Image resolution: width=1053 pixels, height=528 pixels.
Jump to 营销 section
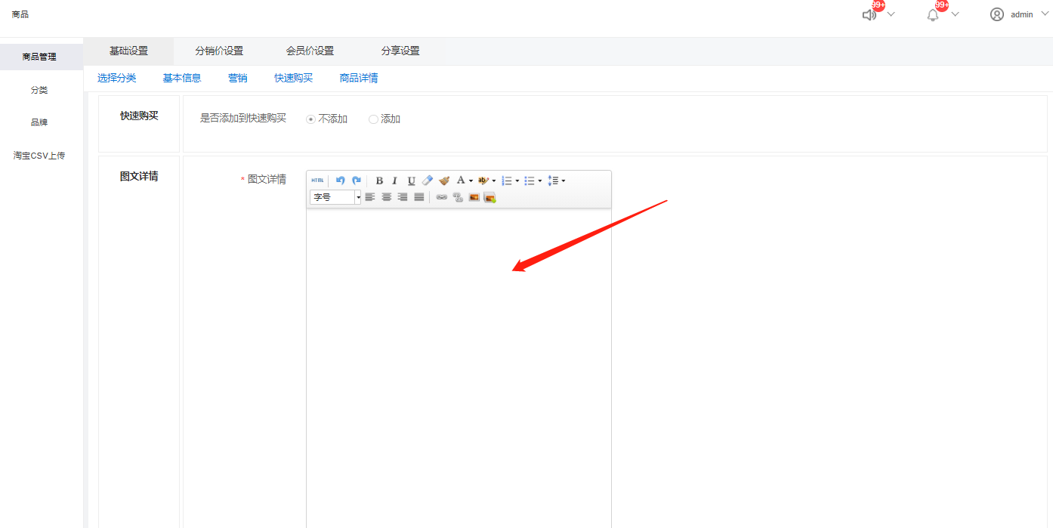click(238, 78)
